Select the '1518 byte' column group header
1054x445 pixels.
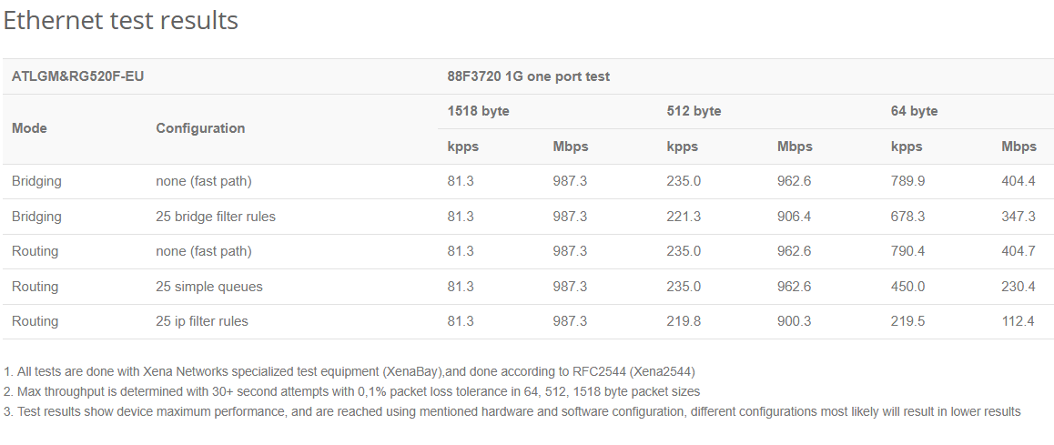478,111
